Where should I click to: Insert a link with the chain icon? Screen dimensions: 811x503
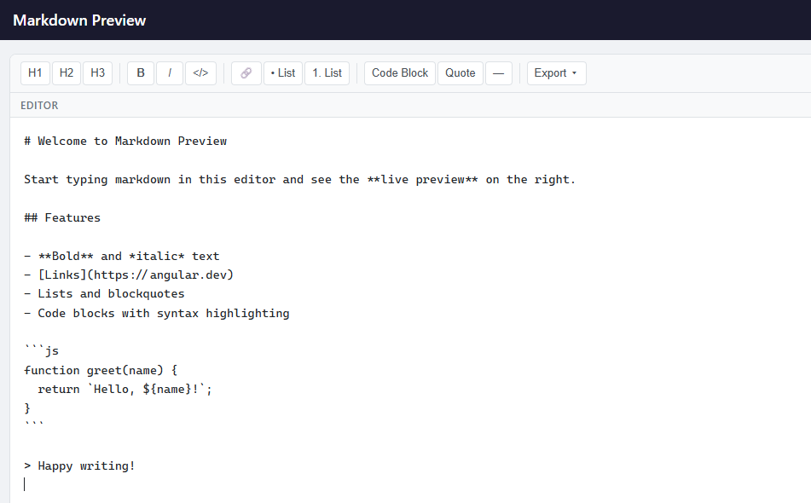[246, 72]
